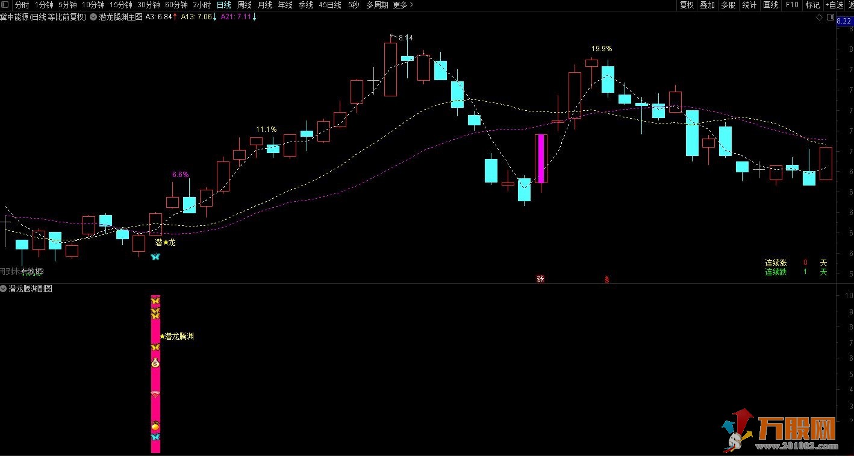The height and width of the screenshot is (456, 854).
Task: Select the 2小时 period
Action: point(202,5)
